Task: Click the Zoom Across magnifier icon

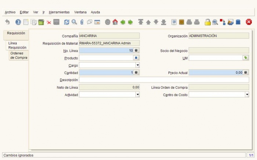Action: coord(215,22)
